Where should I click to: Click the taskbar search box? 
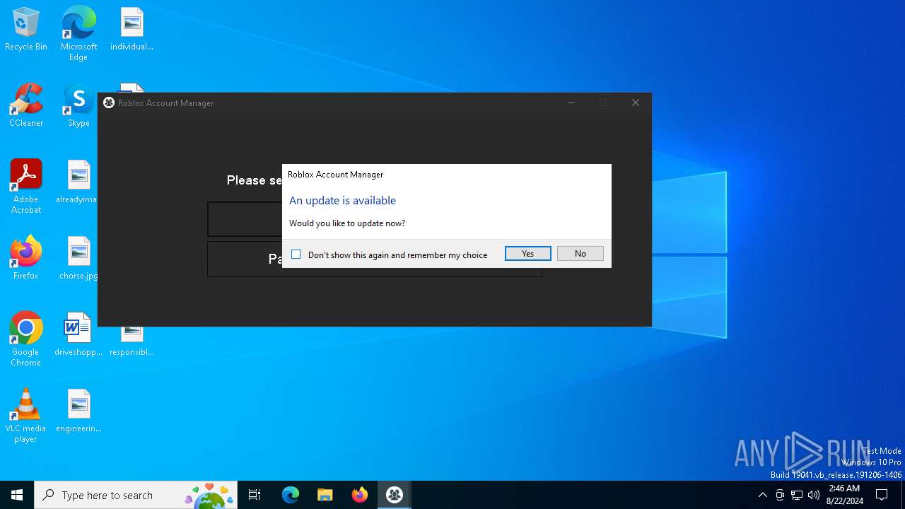click(136, 495)
